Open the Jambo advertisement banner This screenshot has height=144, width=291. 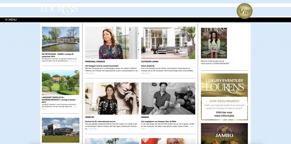tap(224, 134)
